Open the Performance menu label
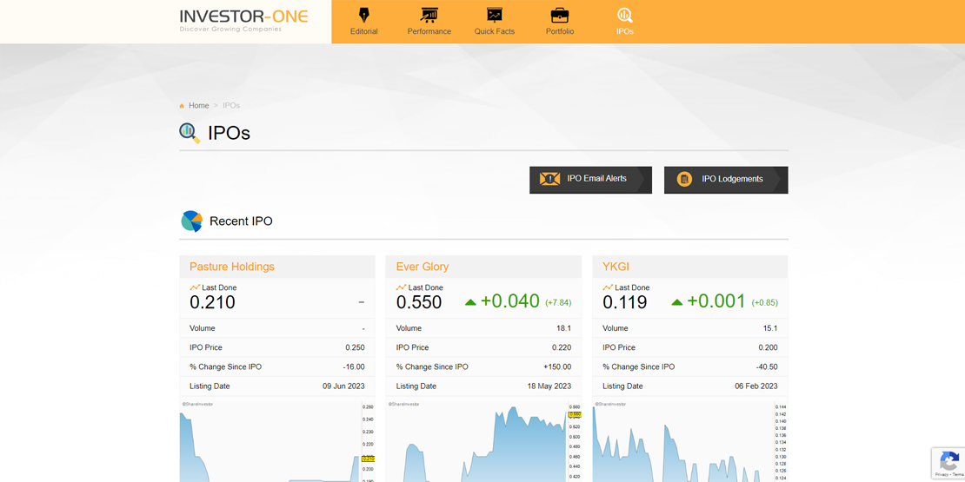 click(x=429, y=31)
